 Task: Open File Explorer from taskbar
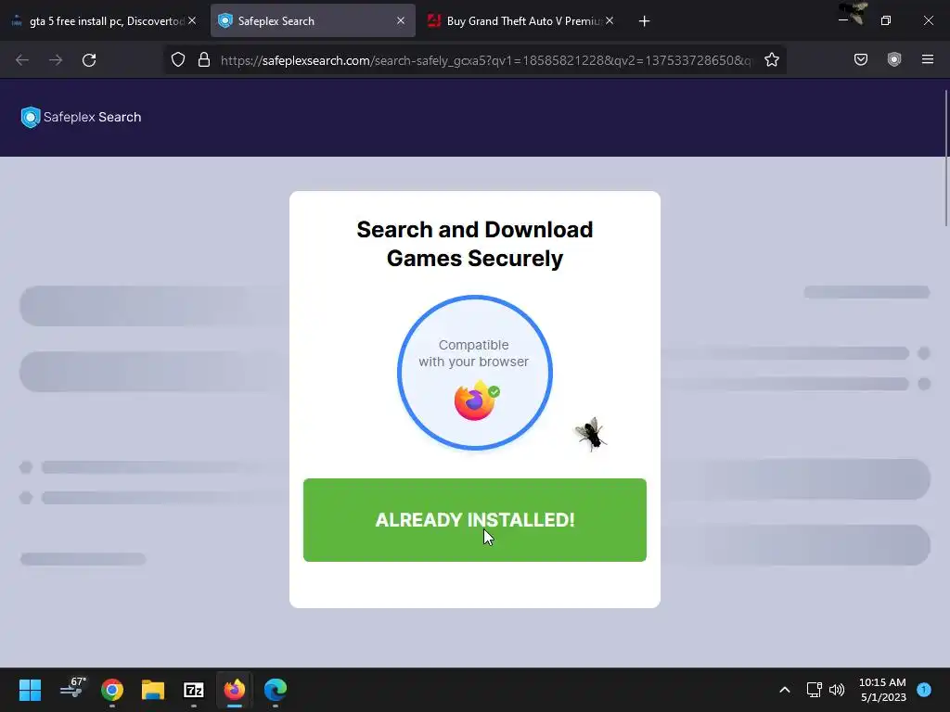point(153,690)
